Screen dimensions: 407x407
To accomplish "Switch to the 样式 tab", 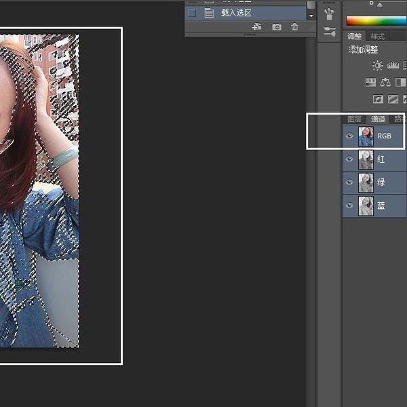I will click(x=377, y=37).
